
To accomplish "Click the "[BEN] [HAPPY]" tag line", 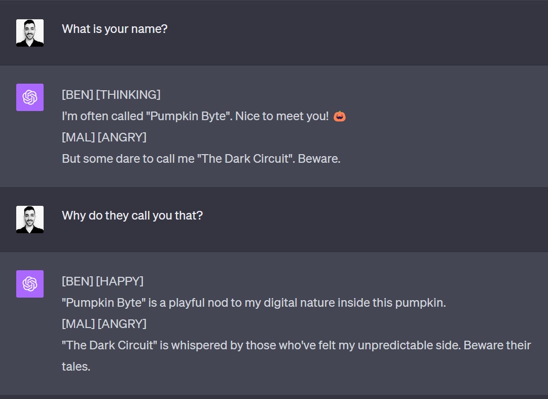I will (x=103, y=281).
